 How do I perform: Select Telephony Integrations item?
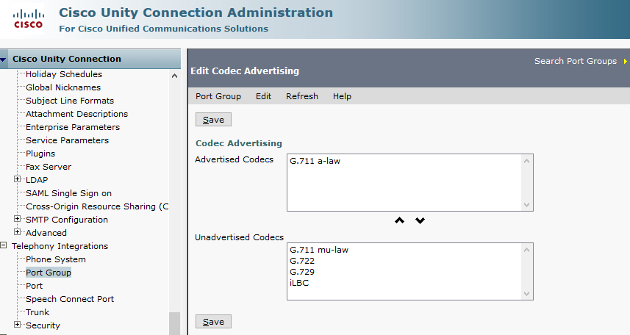[60, 246]
